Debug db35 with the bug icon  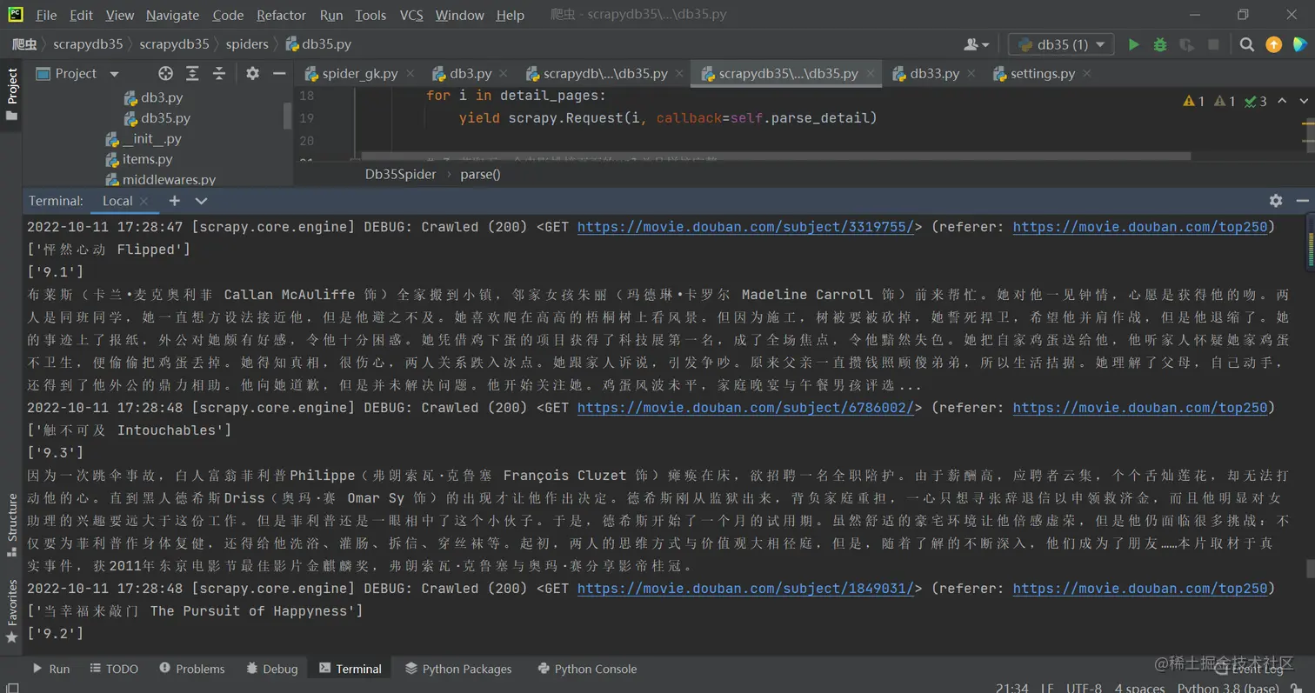point(1159,44)
